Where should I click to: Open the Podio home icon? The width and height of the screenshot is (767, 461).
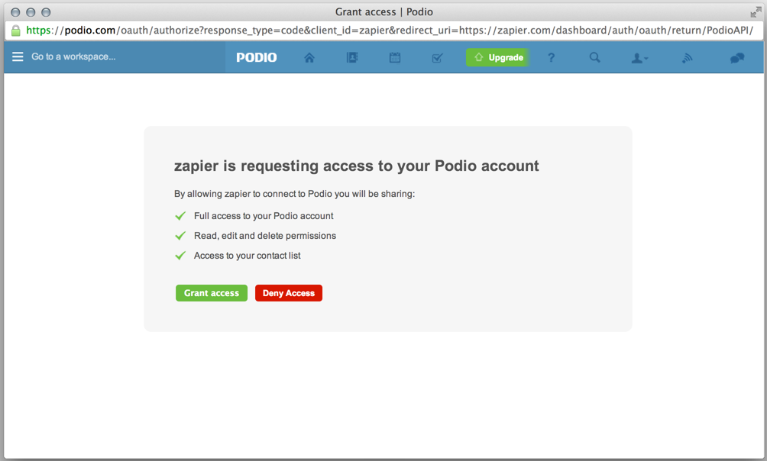309,58
